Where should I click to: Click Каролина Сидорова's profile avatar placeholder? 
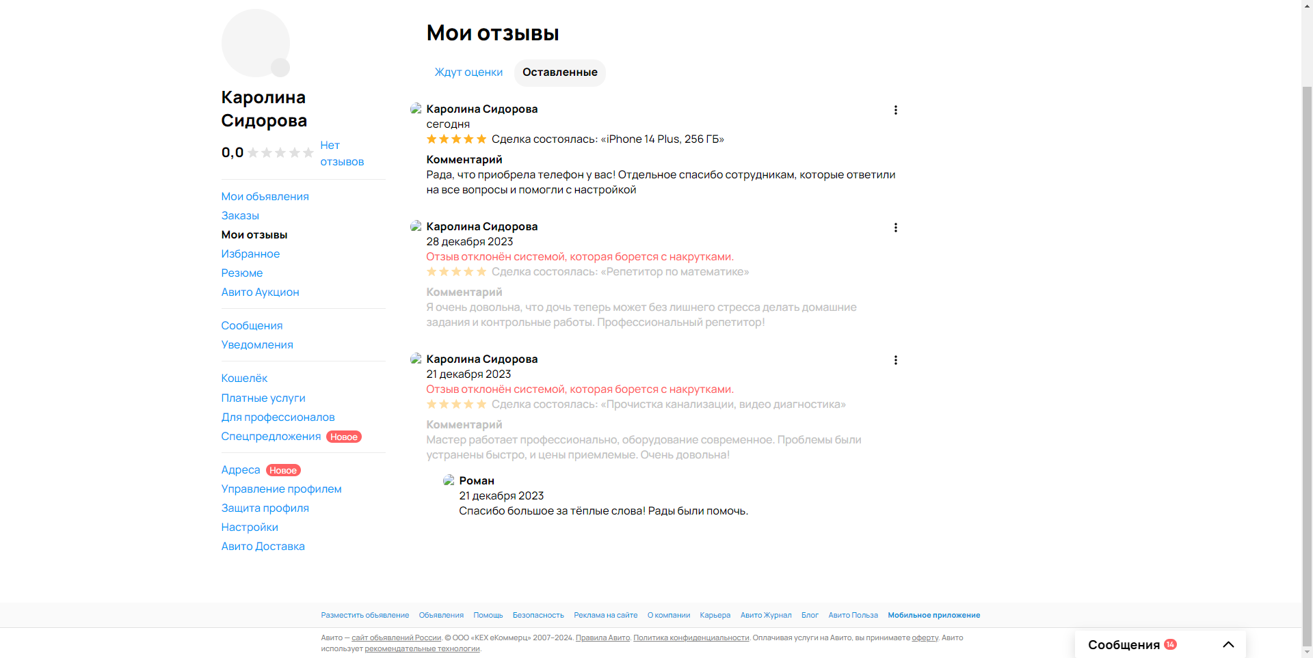coord(255,42)
